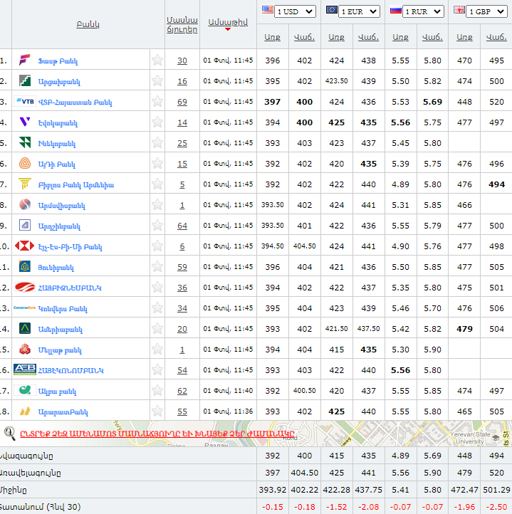
Task: Star ԱրարատԲանկ as favorite
Action: pyautogui.click(x=157, y=411)
